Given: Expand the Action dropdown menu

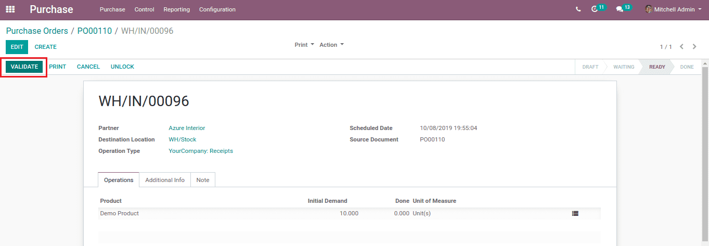Looking at the screenshot, I should (x=331, y=45).
